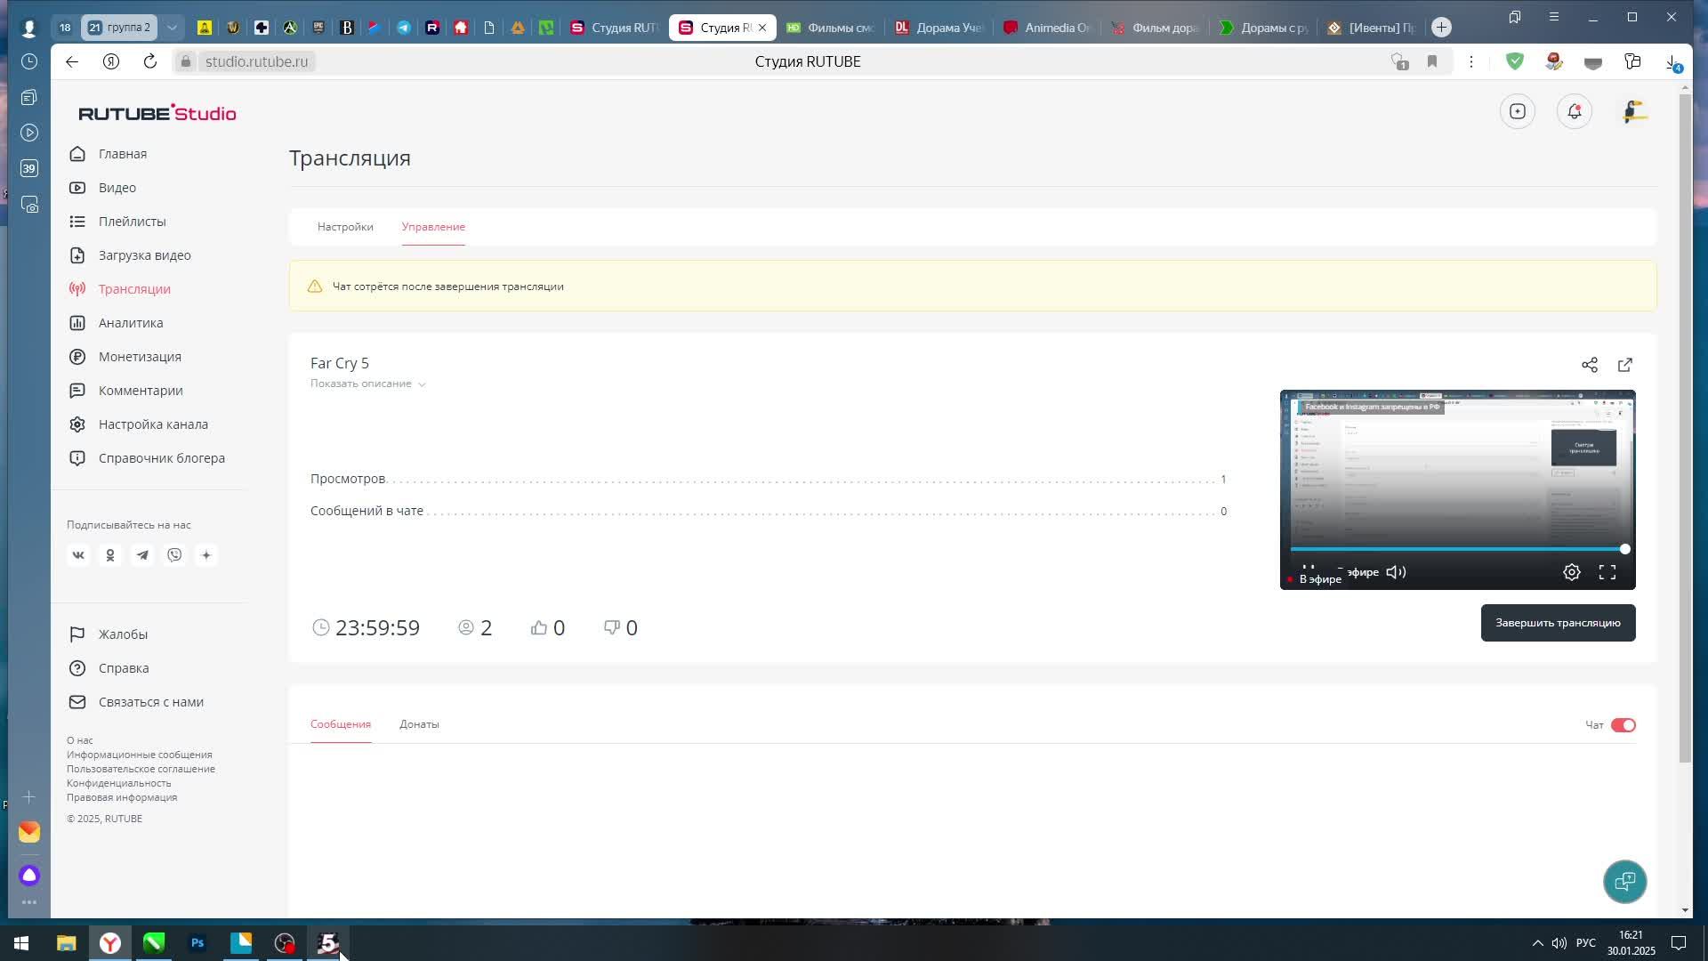Click the add video icon in header
This screenshot has width=1708, height=961.
coord(1518,111)
